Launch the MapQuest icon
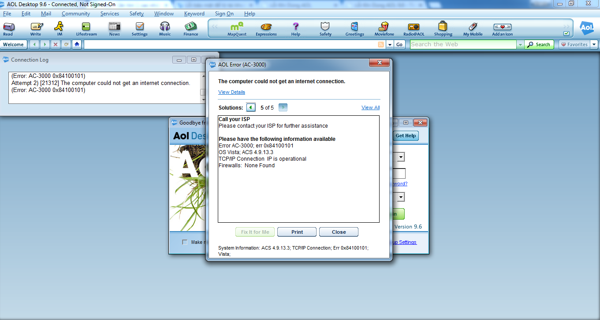Image resolution: width=600 pixels, height=320 pixels. [x=237, y=29]
